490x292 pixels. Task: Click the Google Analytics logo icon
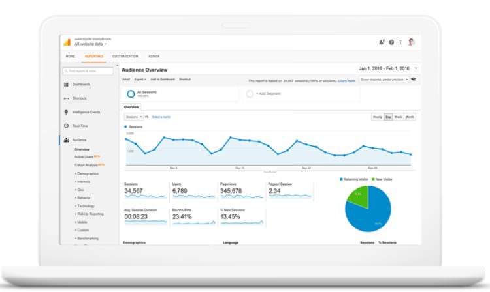pyautogui.click(x=67, y=42)
